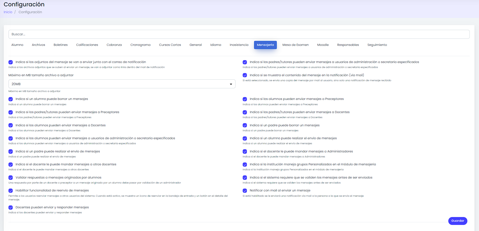Disable 'Habilitar funcionalidad de reenvío de mensajes'
Screen dimensions: 479x231
[x=11, y=191]
